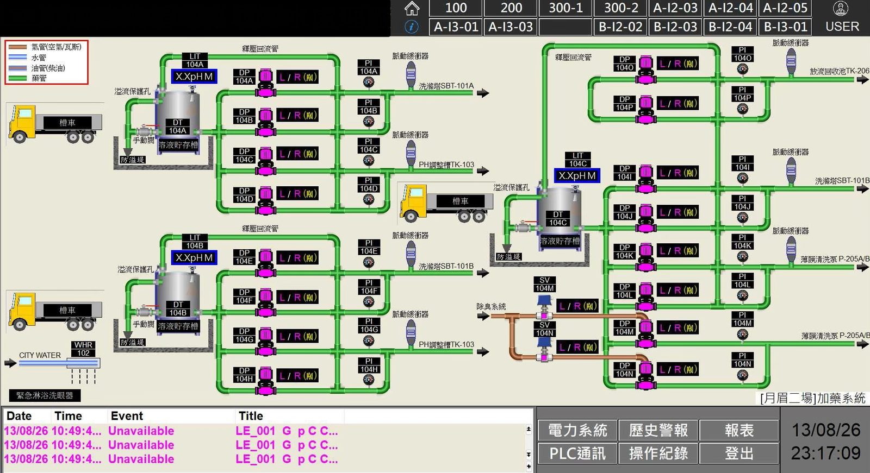
Task: Click solenoid valve SV 104M icon
Action: [x=544, y=306]
